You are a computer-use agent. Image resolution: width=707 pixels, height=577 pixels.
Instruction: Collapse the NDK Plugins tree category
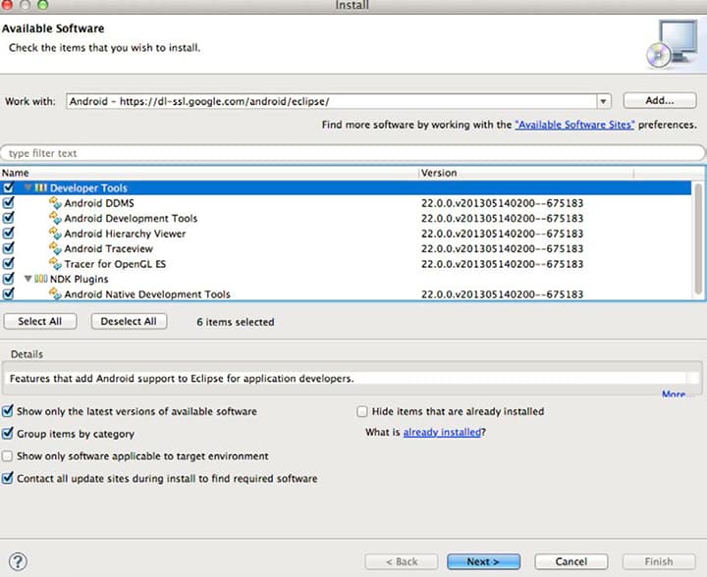point(27,279)
